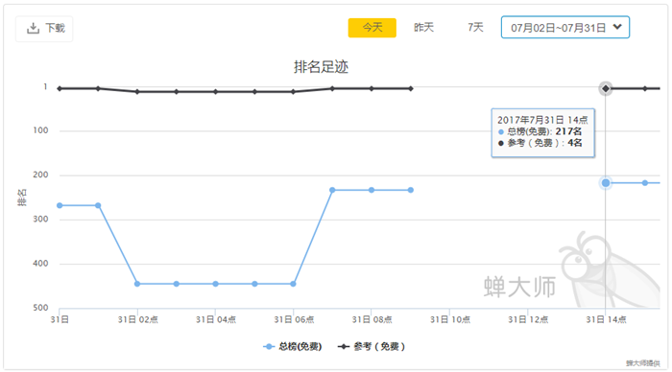This screenshot has width=672, height=372.
Task: Click y-axis label 100
Action: tap(40, 130)
